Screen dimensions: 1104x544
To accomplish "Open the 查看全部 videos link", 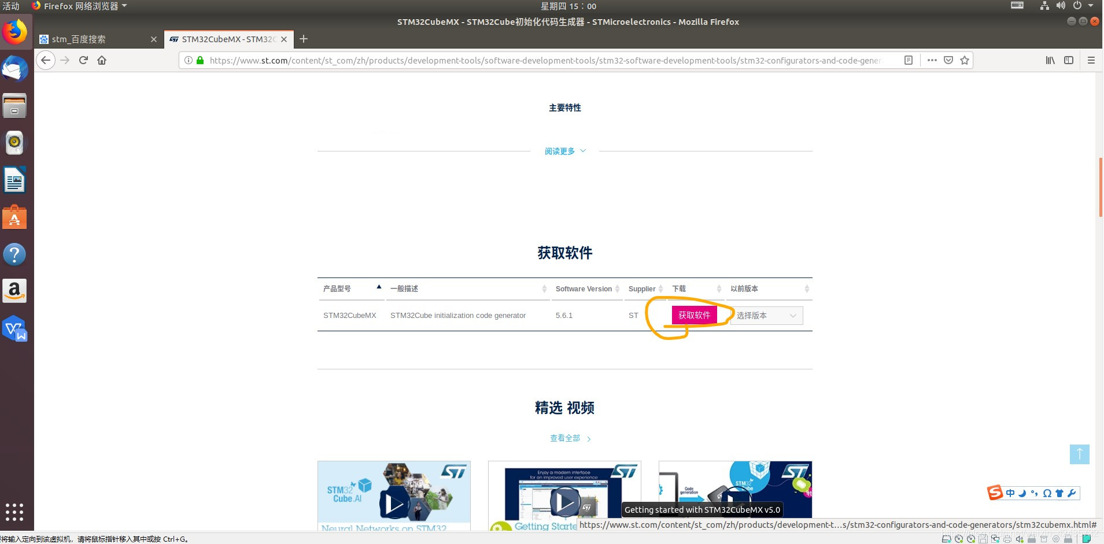I will 570,438.
